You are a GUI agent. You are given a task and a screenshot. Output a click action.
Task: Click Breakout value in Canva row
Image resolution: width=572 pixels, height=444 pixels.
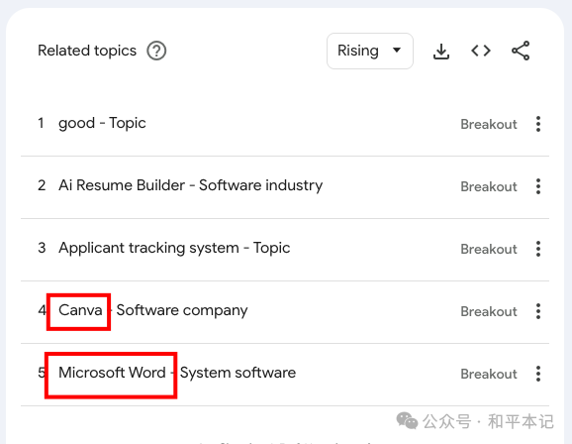pyautogui.click(x=489, y=312)
